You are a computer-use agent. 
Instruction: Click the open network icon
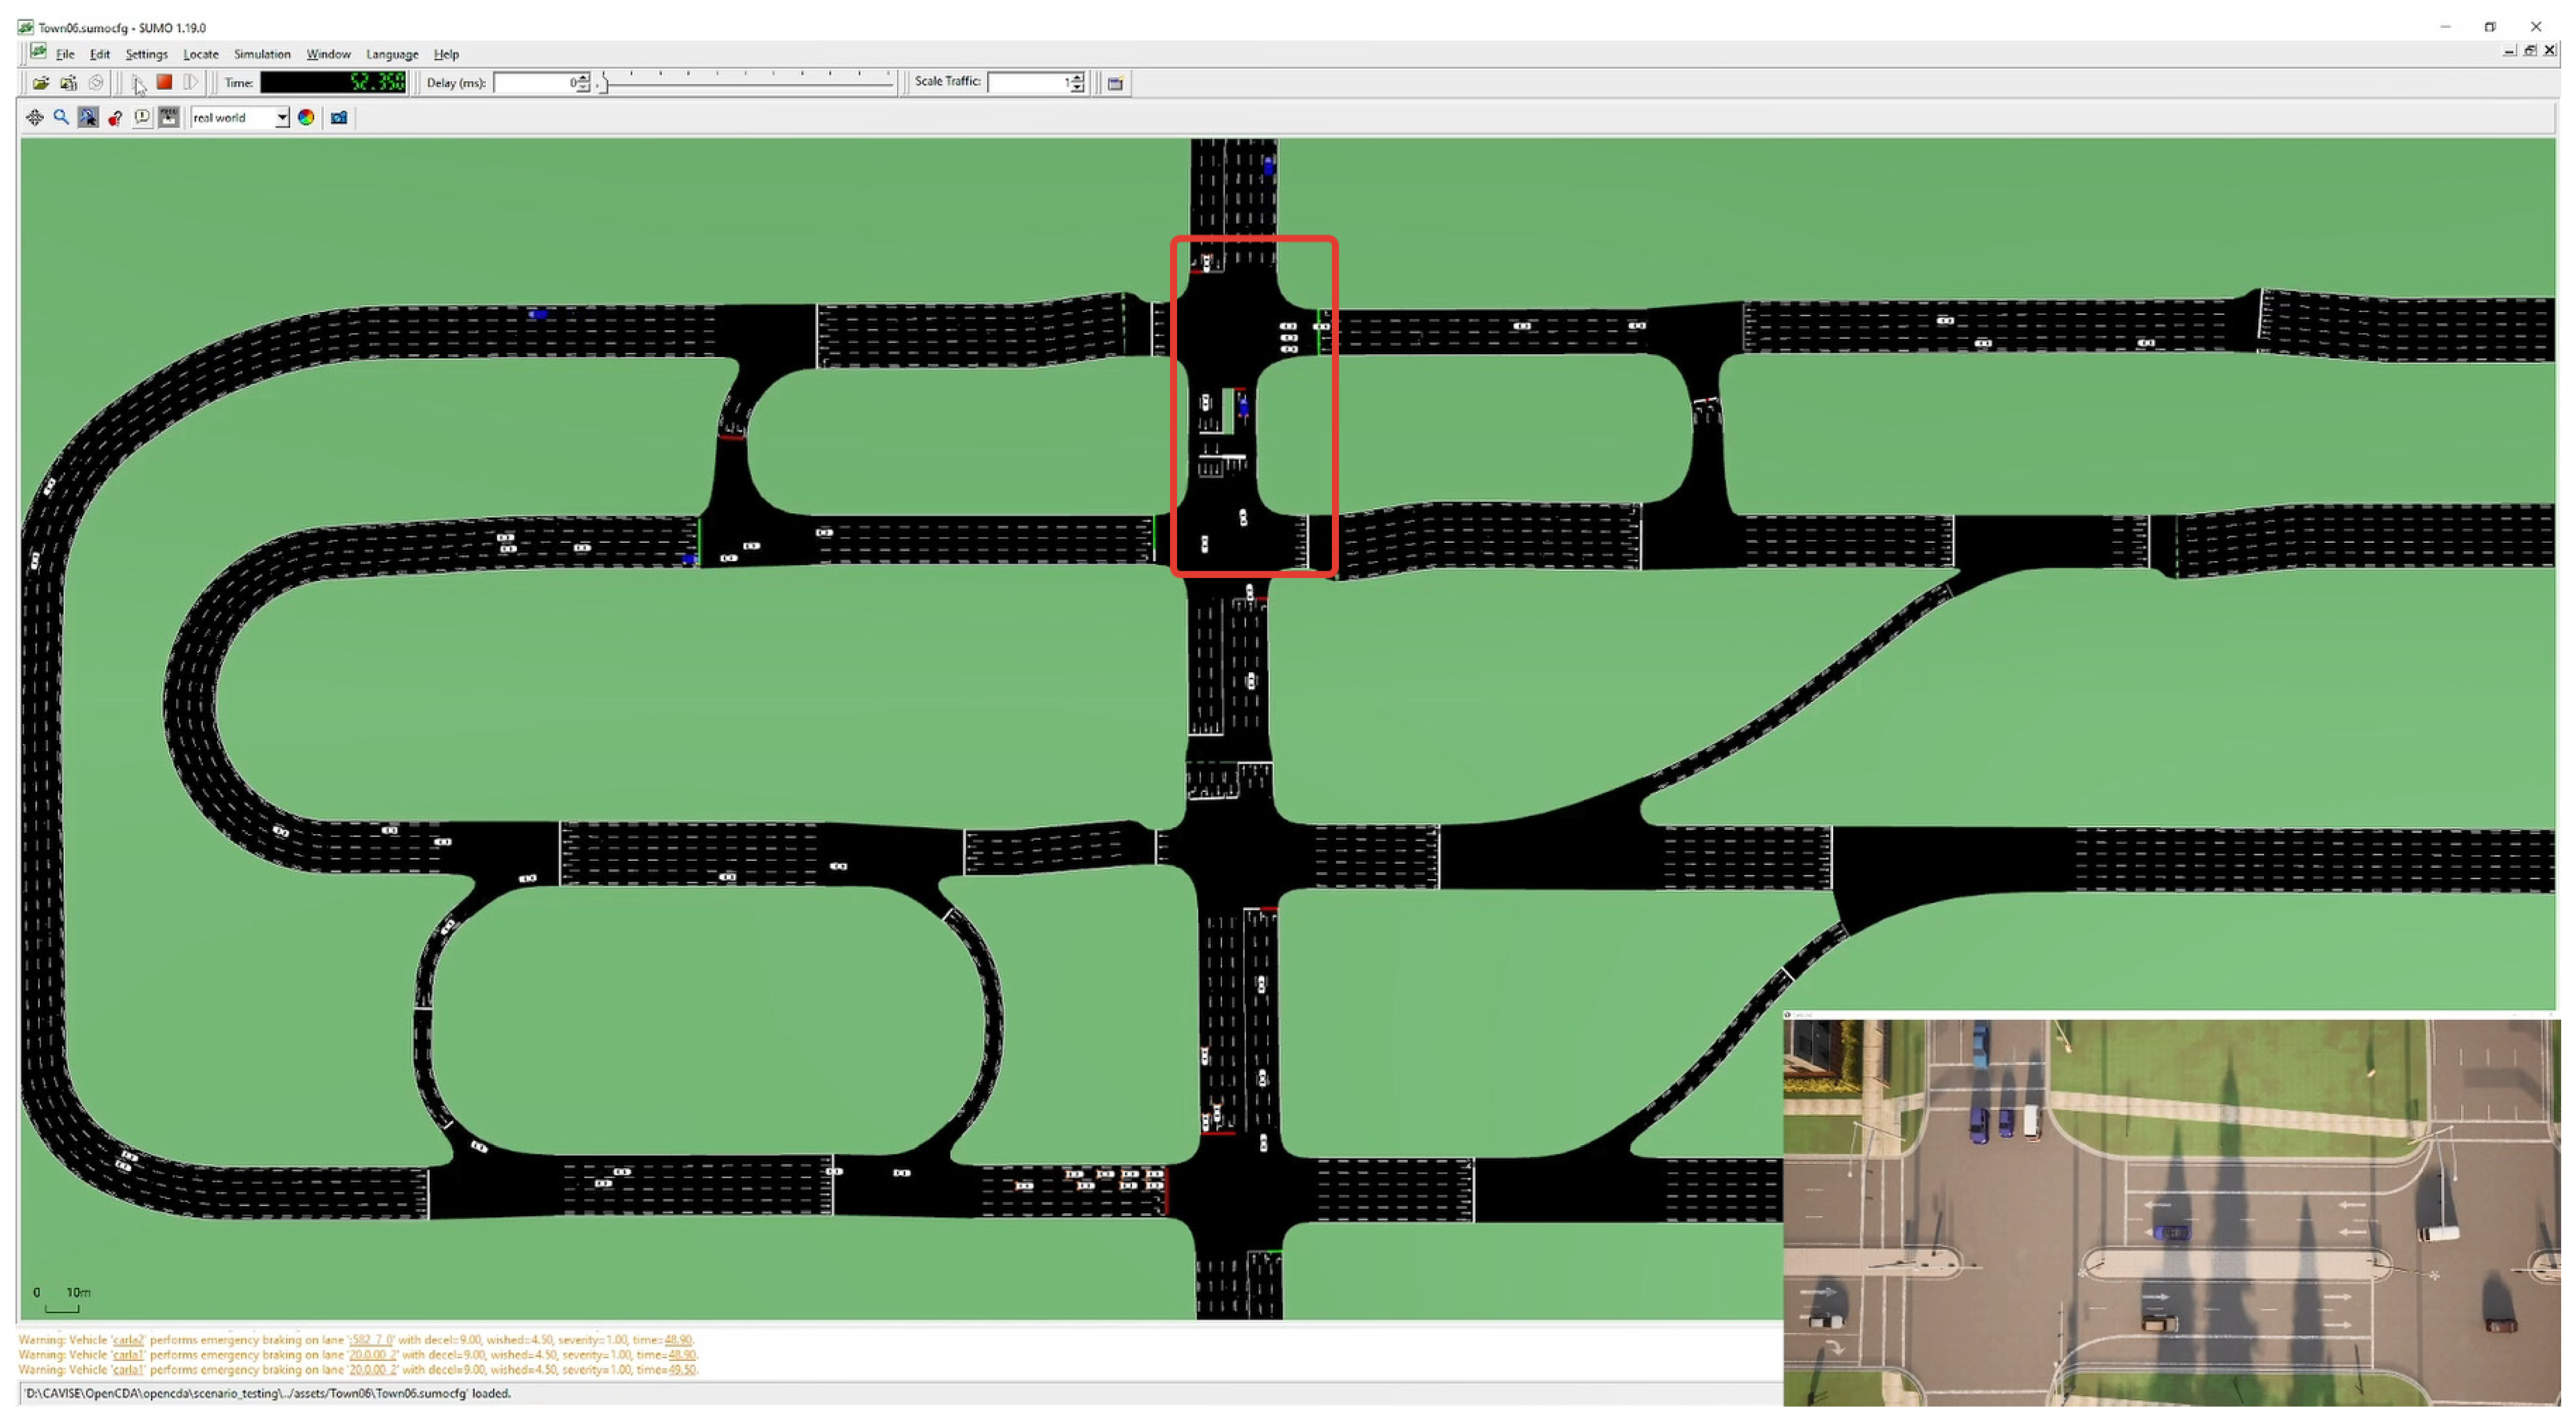click(68, 83)
